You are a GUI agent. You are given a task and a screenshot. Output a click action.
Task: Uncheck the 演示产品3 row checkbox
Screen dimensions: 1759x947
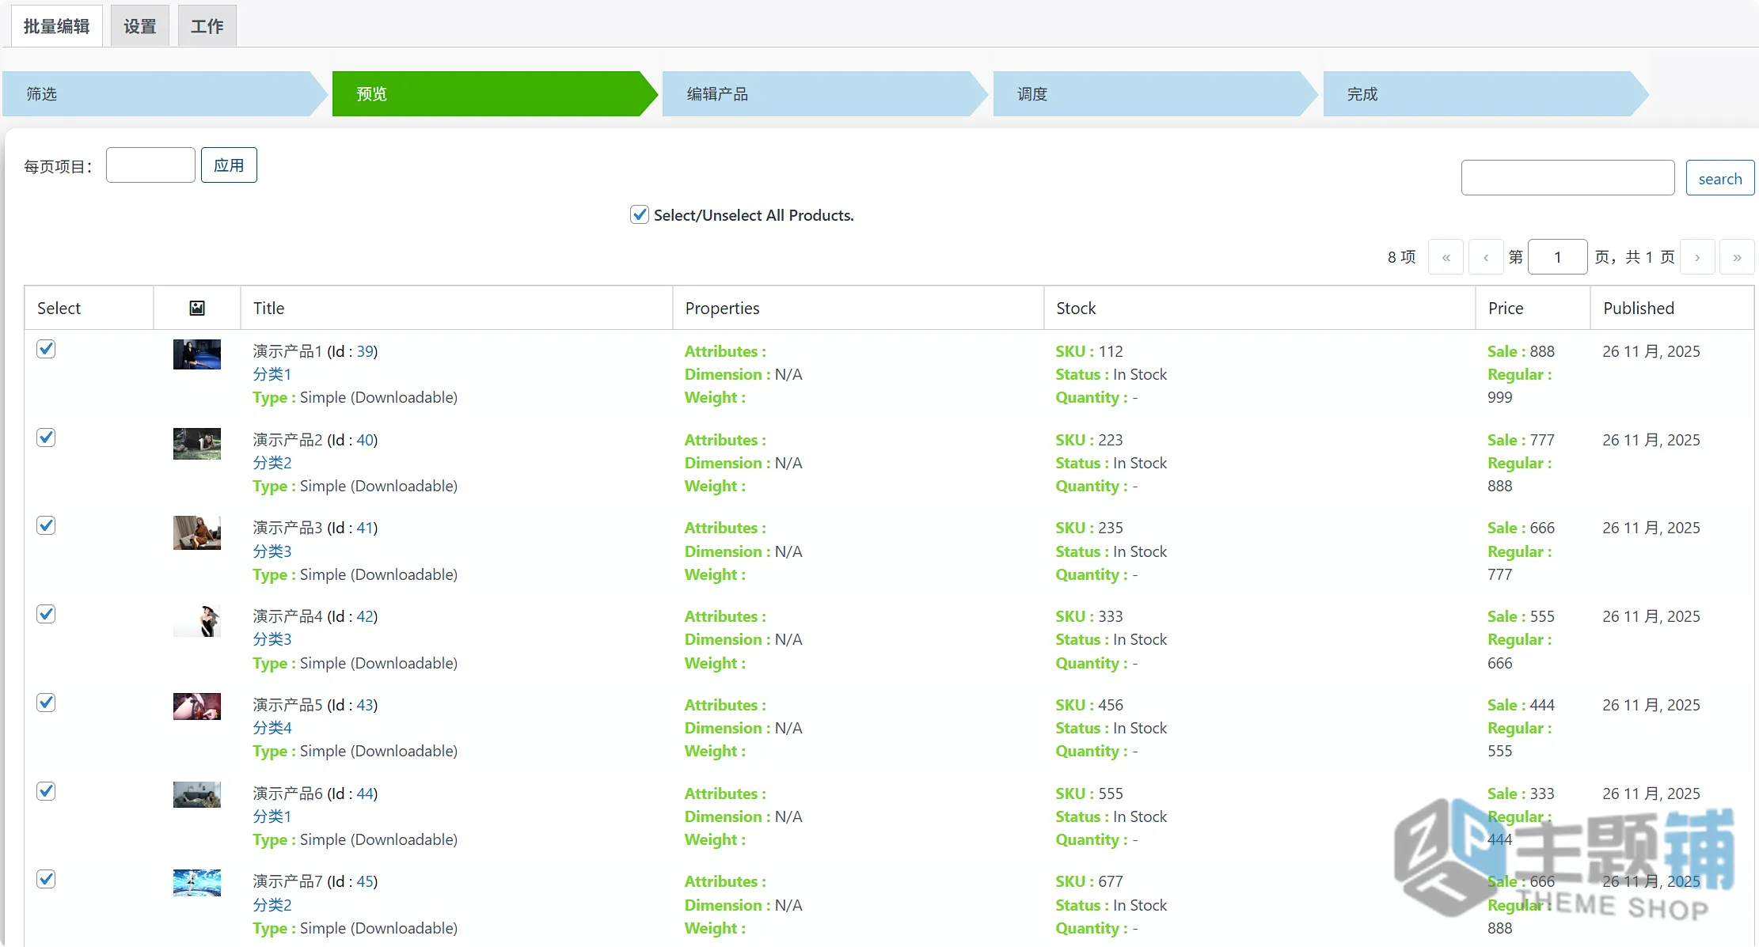(x=46, y=525)
